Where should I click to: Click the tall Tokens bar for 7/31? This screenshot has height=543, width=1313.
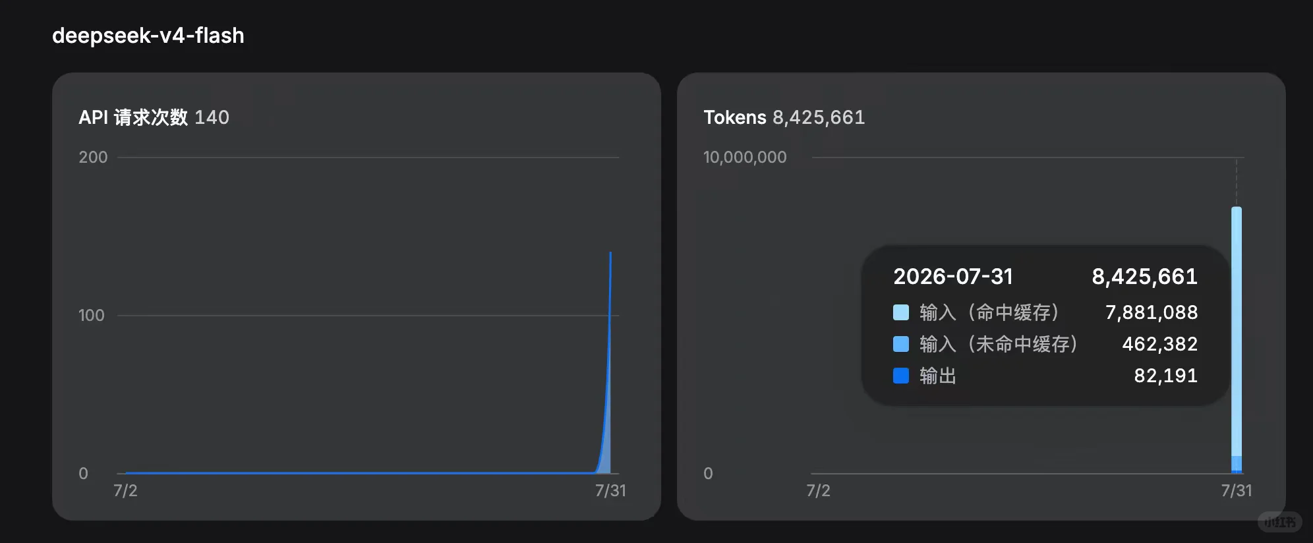click(1237, 339)
